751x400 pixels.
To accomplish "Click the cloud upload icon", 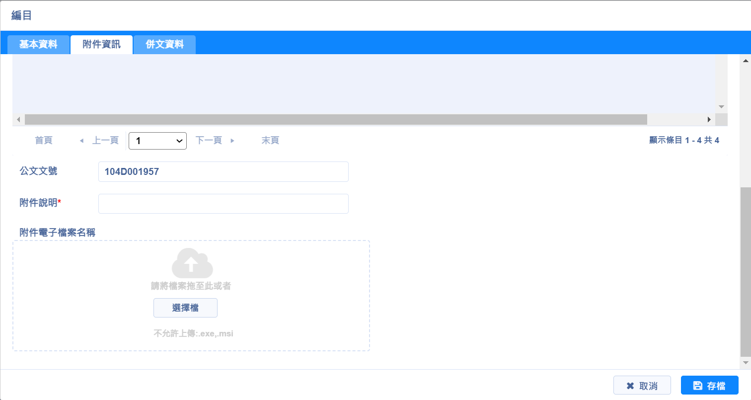I will [192, 263].
